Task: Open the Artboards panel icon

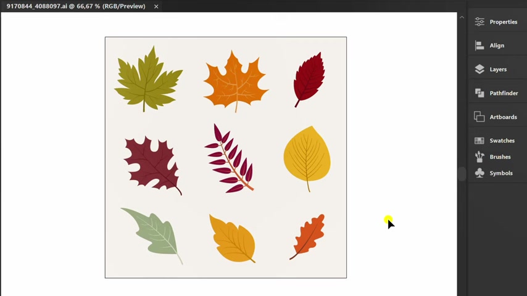Action: [x=479, y=117]
